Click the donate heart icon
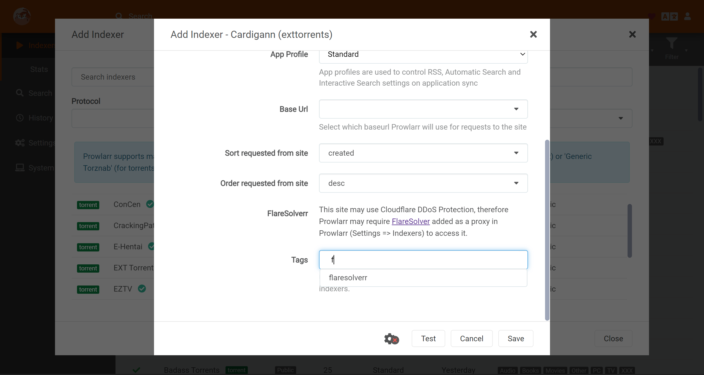The width and height of the screenshot is (704, 375). pos(651,16)
